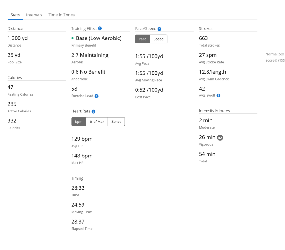
Task: Open the Heart Rate help icon
Action: [x=94, y=111]
